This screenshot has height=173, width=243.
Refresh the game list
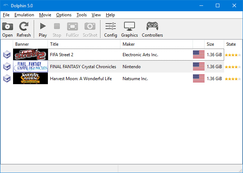pyautogui.click(x=24, y=29)
